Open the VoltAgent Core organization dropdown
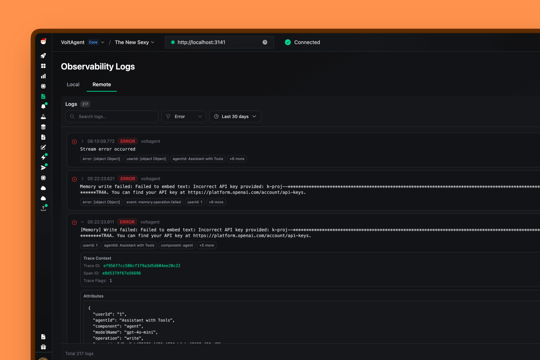Viewport: 540px width, 360px height. (x=83, y=42)
